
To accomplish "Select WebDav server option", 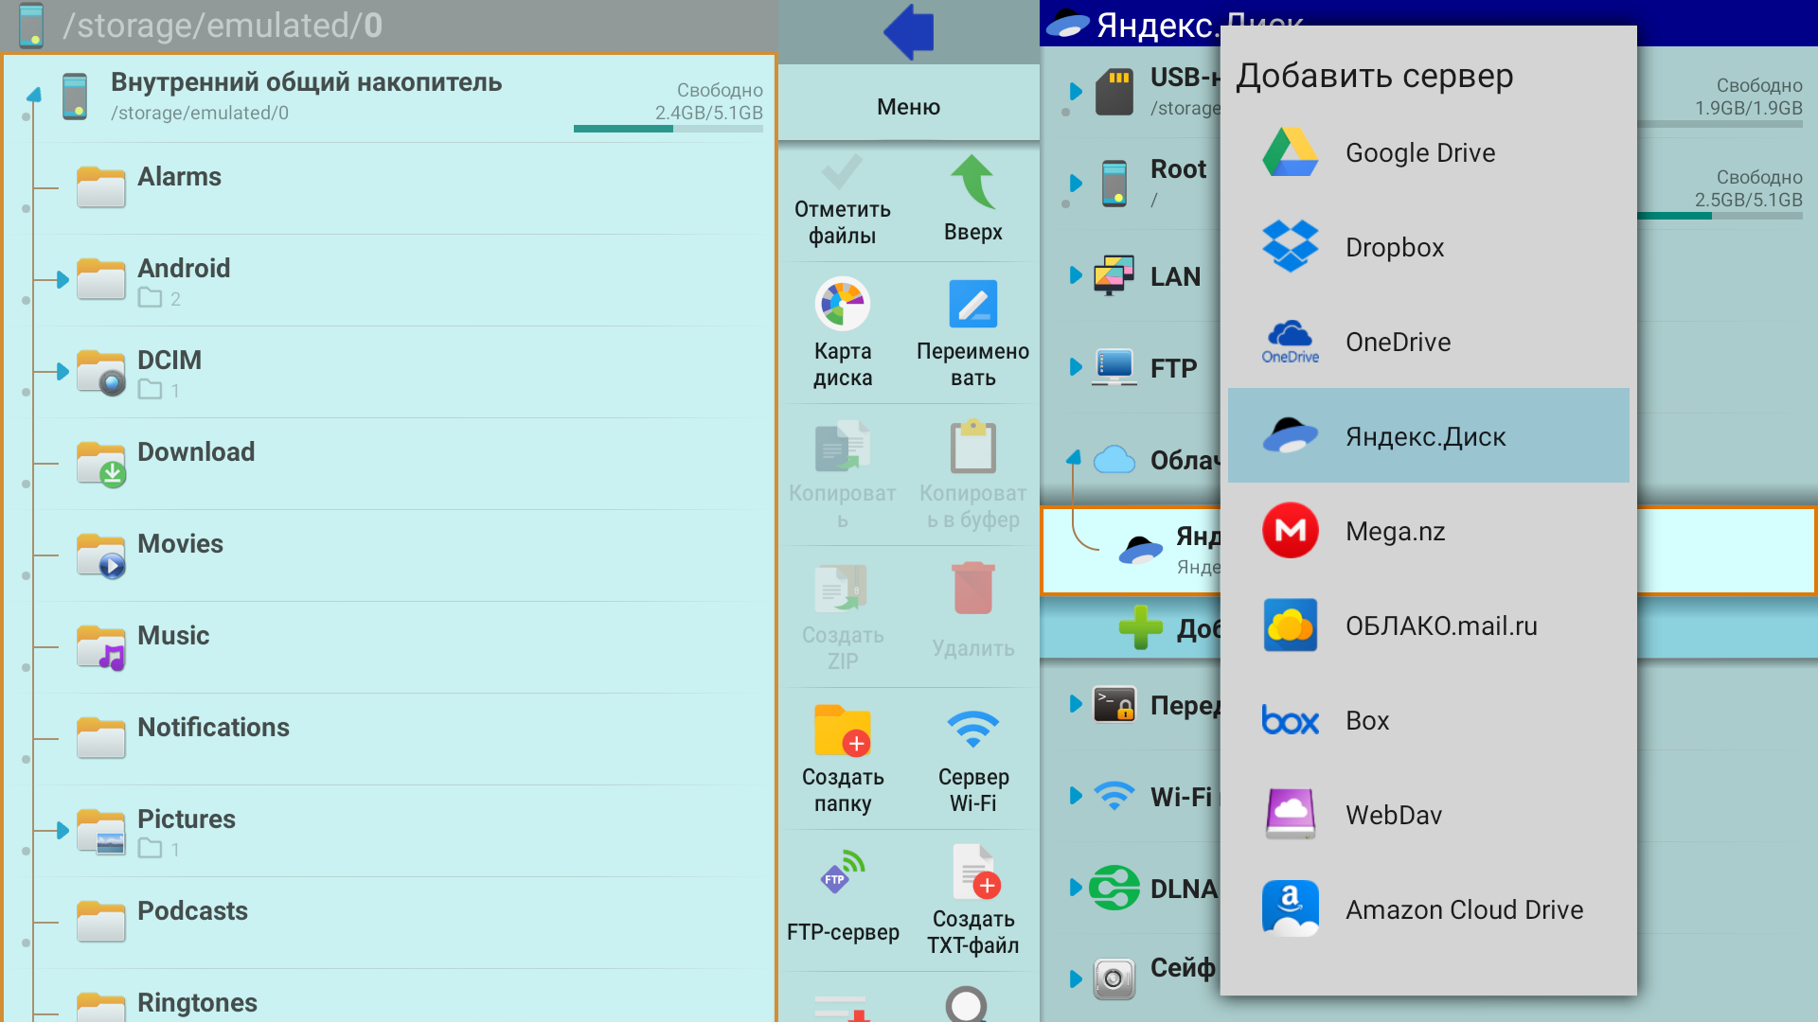I will point(1428,815).
